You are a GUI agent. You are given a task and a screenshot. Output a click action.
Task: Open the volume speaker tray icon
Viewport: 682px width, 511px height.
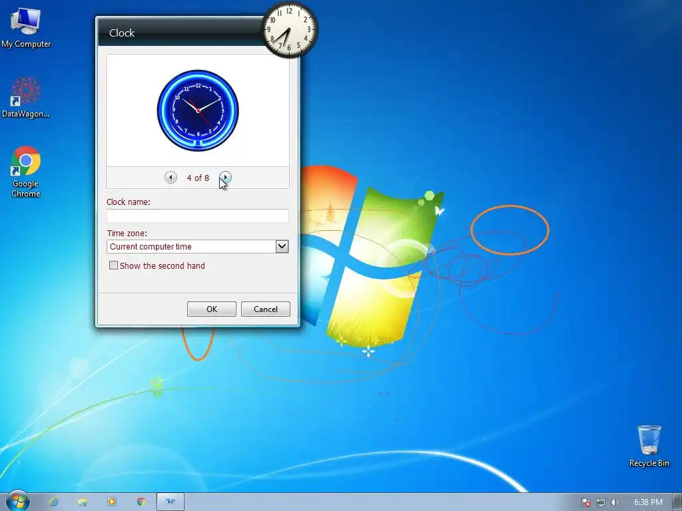pos(615,502)
